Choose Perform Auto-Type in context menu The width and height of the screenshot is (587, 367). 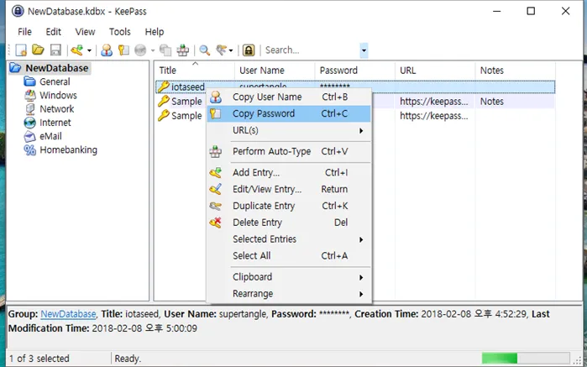point(289,151)
